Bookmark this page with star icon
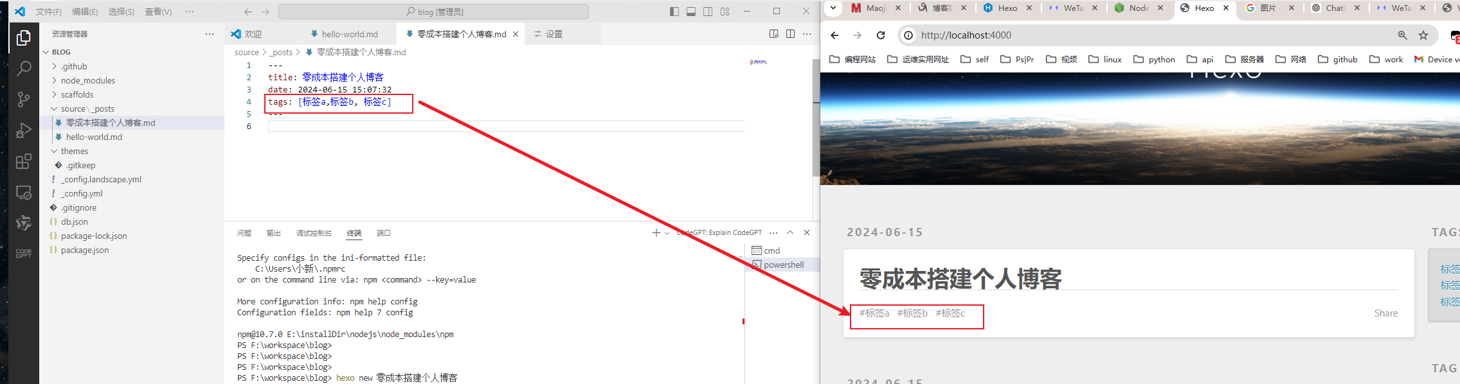 click(1423, 35)
